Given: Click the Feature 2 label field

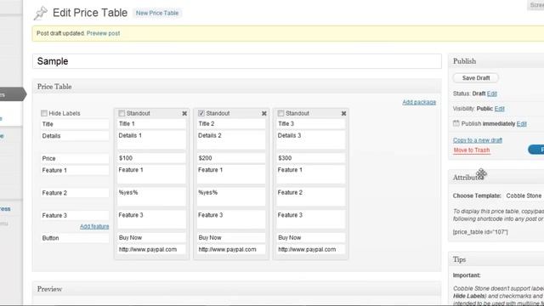Looking at the screenshot, I should [75, 193].
